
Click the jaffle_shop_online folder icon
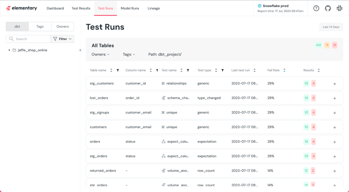coord(14,50)
